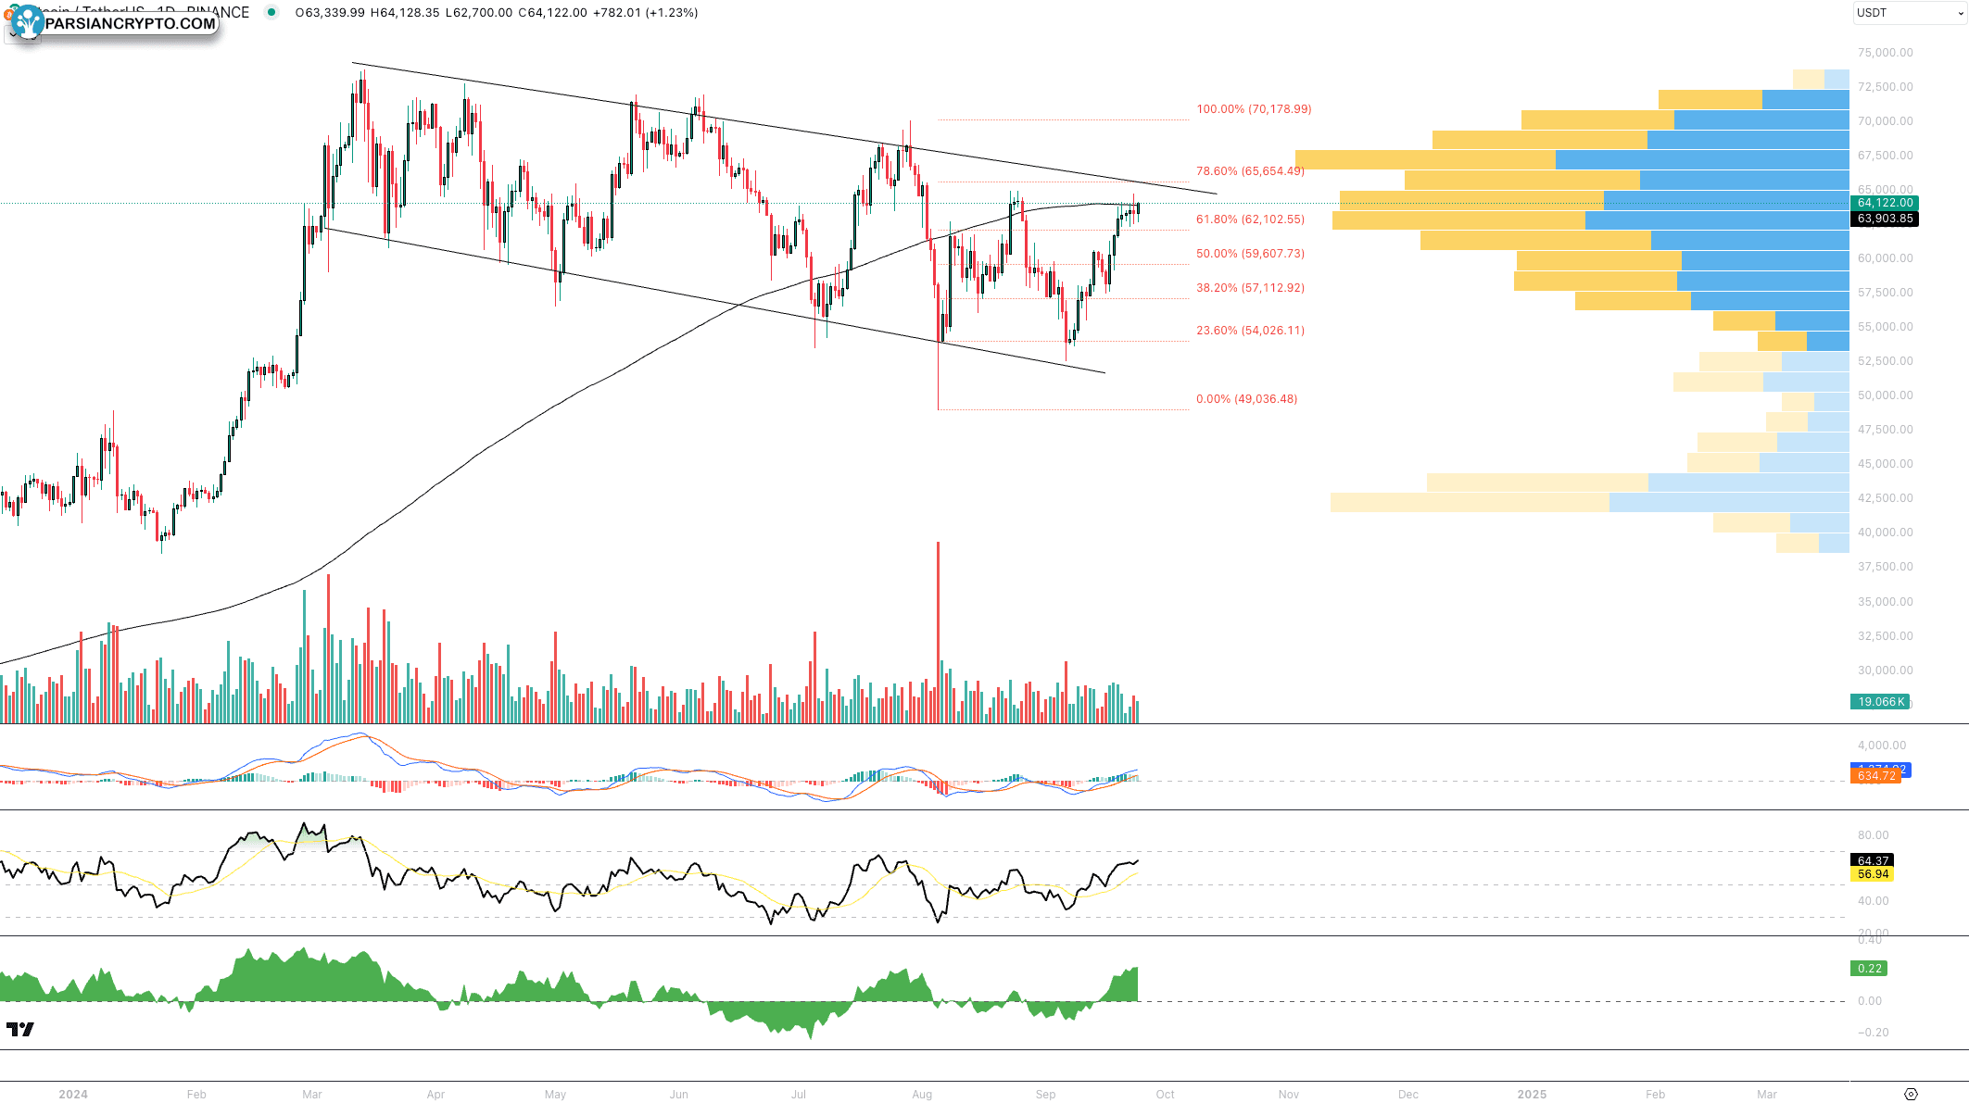The width and height of the screenshot is (1969, 1103).
Task: Click the open price O63,339.99 value
Action: [x=330, y=12]
